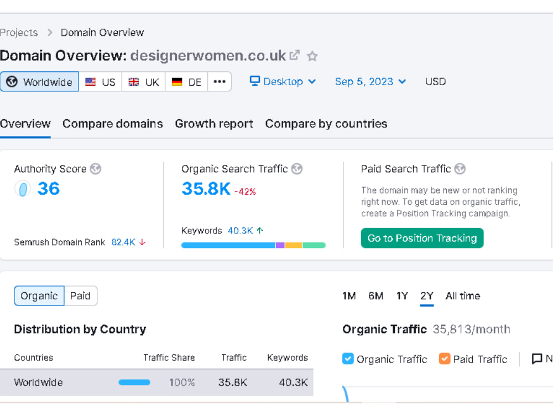Click the Keywords column header
The height and width of the screenshot is (415, 553).
point(288,357)
